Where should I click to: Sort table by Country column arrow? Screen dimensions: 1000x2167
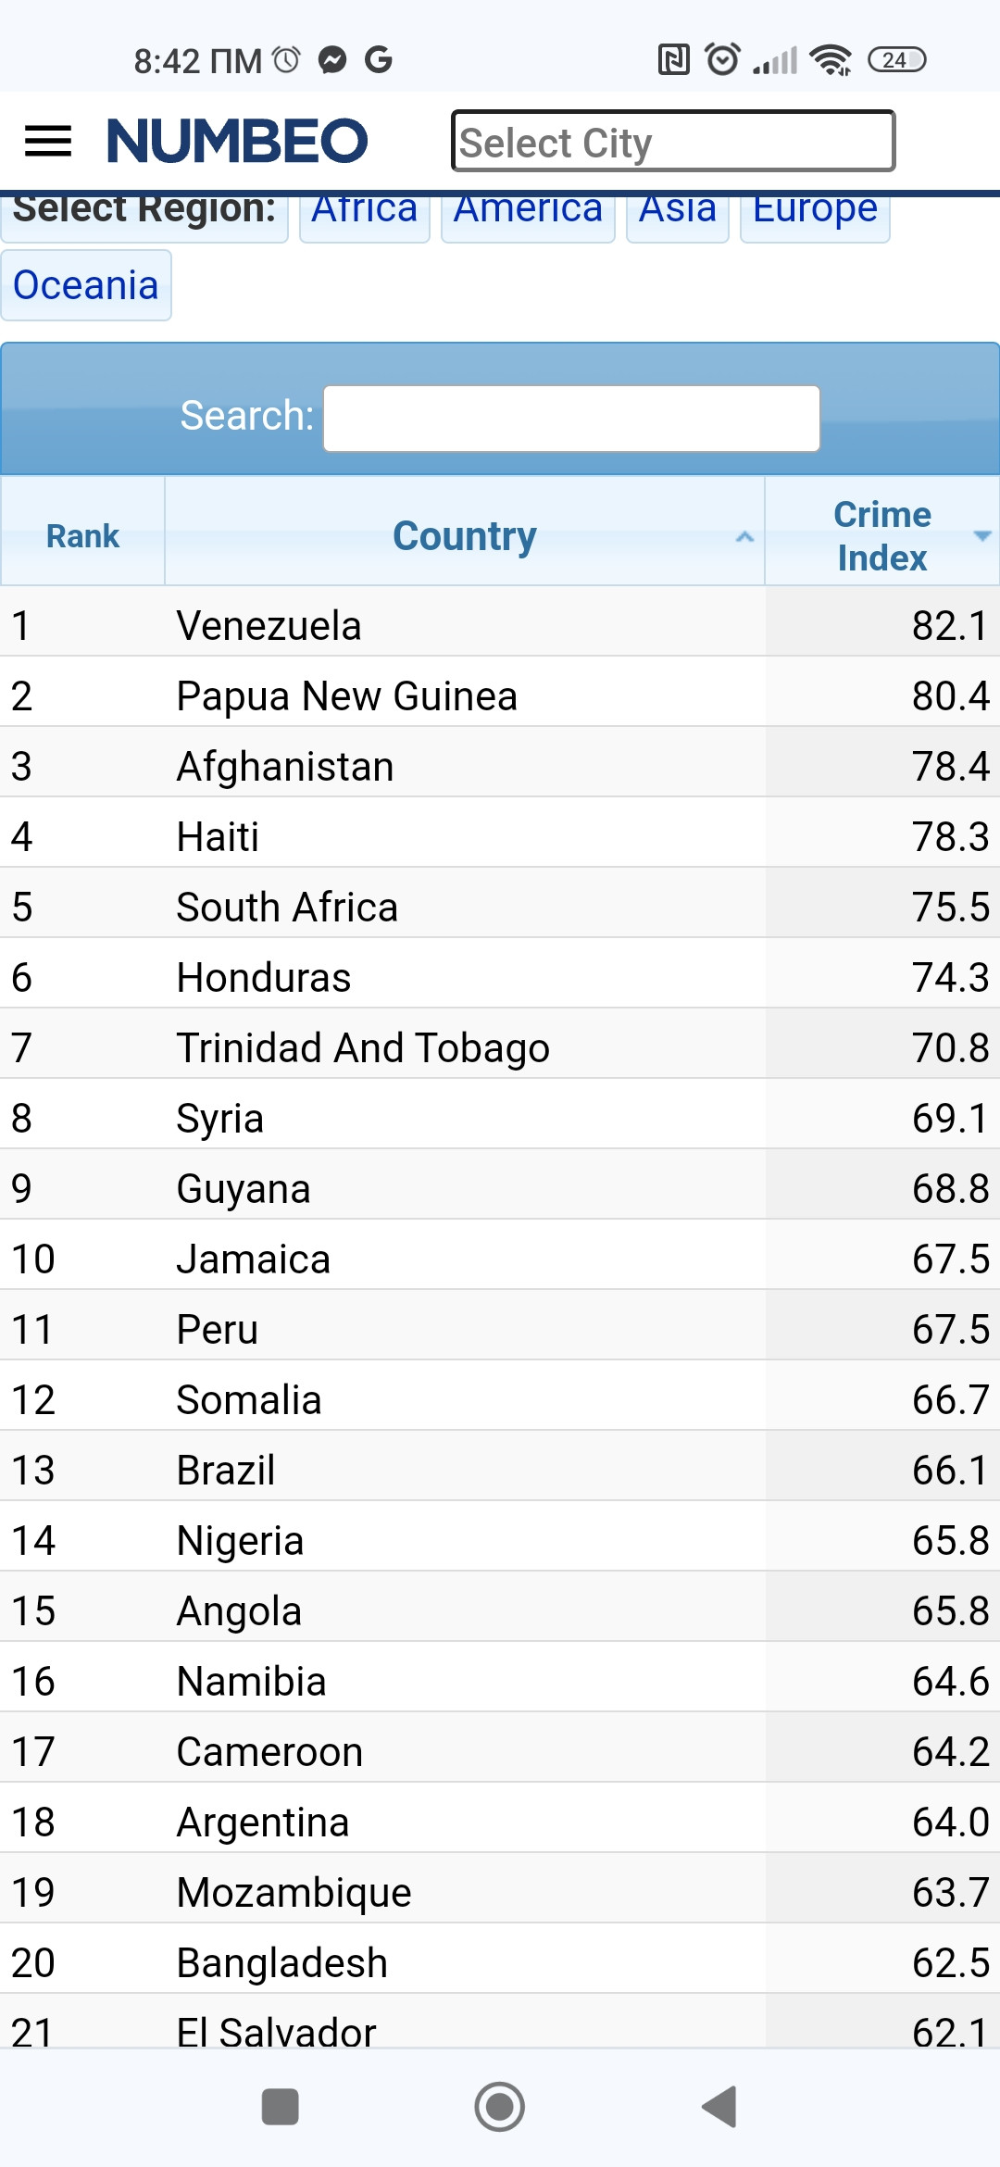pos(744,537)
